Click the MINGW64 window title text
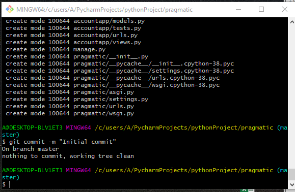Image resolution: width=295 pixels, height=192 pixels. 104,10
